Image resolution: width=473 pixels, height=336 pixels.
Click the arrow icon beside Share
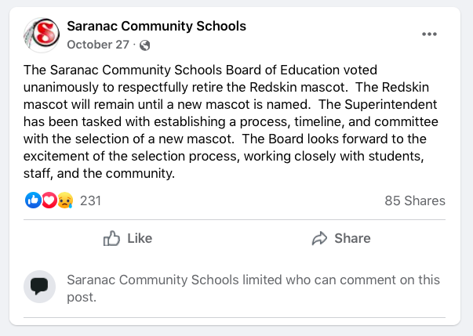(x=319, y=238)
